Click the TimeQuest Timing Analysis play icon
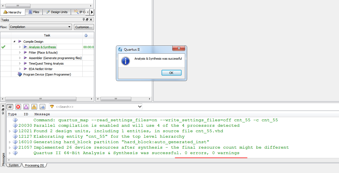The height and width of the screenshot is (173, 339). coord(25,64)
